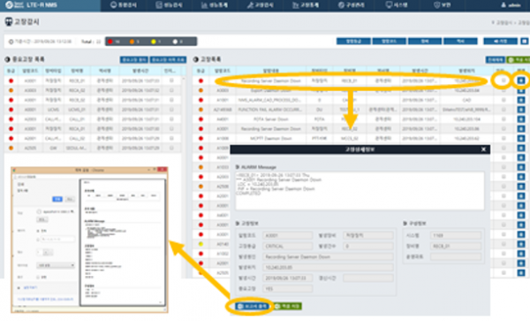This screenshot has width=530, height=321.
Task: Open the 고장감시 menu with wrench icon
Action: pos(260,5)
